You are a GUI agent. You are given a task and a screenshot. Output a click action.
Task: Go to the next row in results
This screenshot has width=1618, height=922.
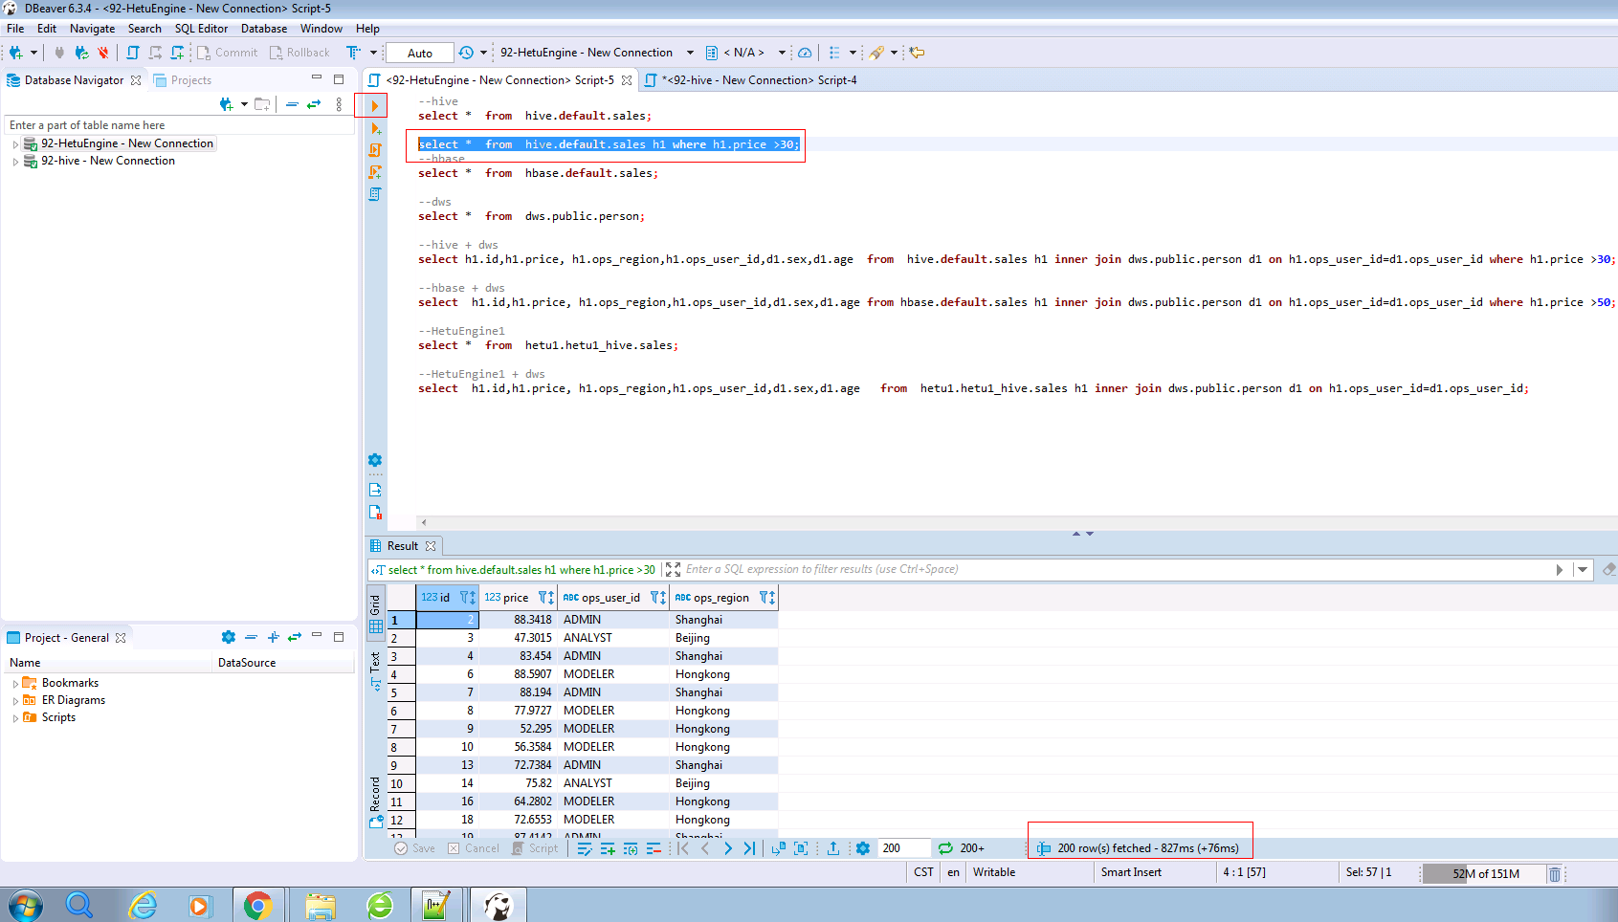click(x=728, y=848)
